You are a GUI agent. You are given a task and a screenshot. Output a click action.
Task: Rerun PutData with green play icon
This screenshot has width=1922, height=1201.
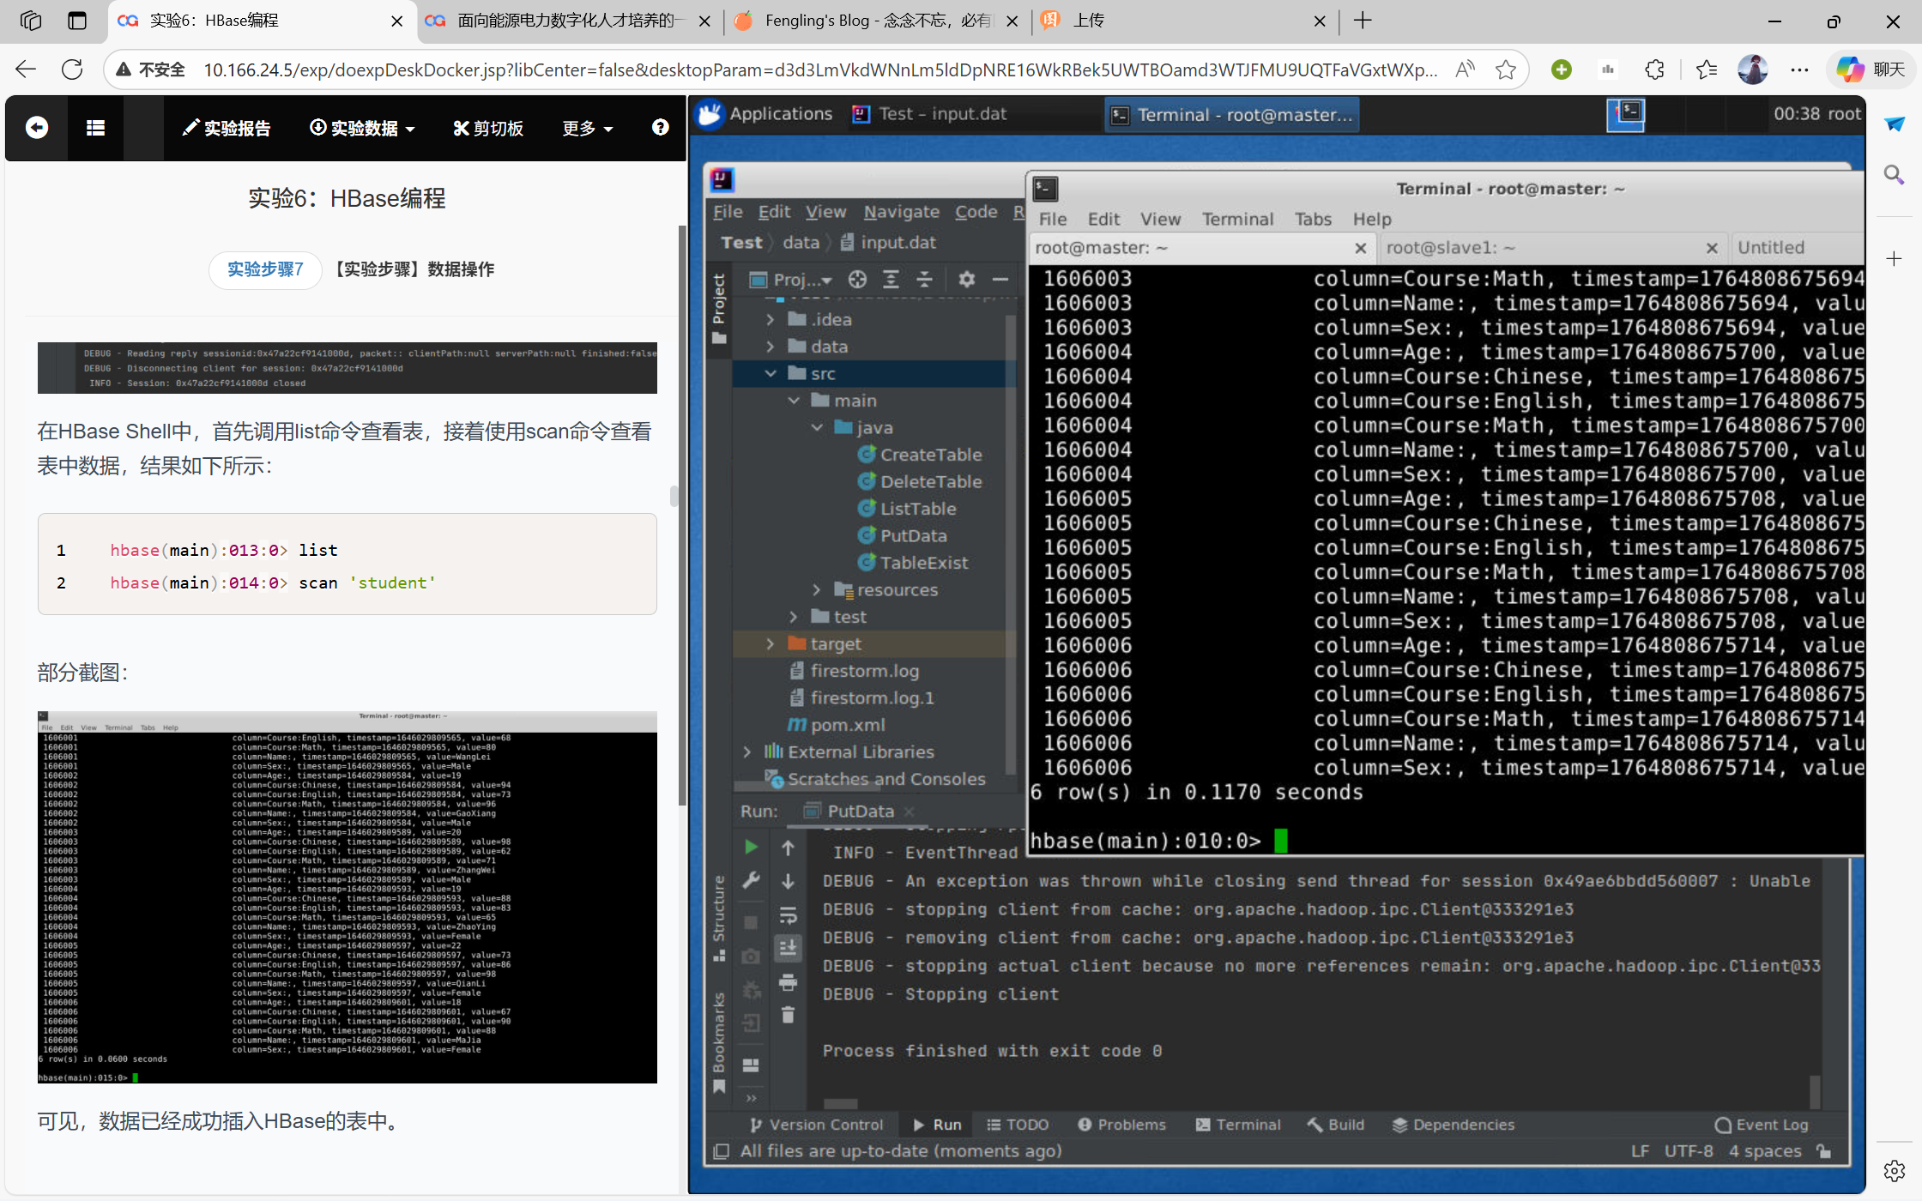tap(751, 848)
